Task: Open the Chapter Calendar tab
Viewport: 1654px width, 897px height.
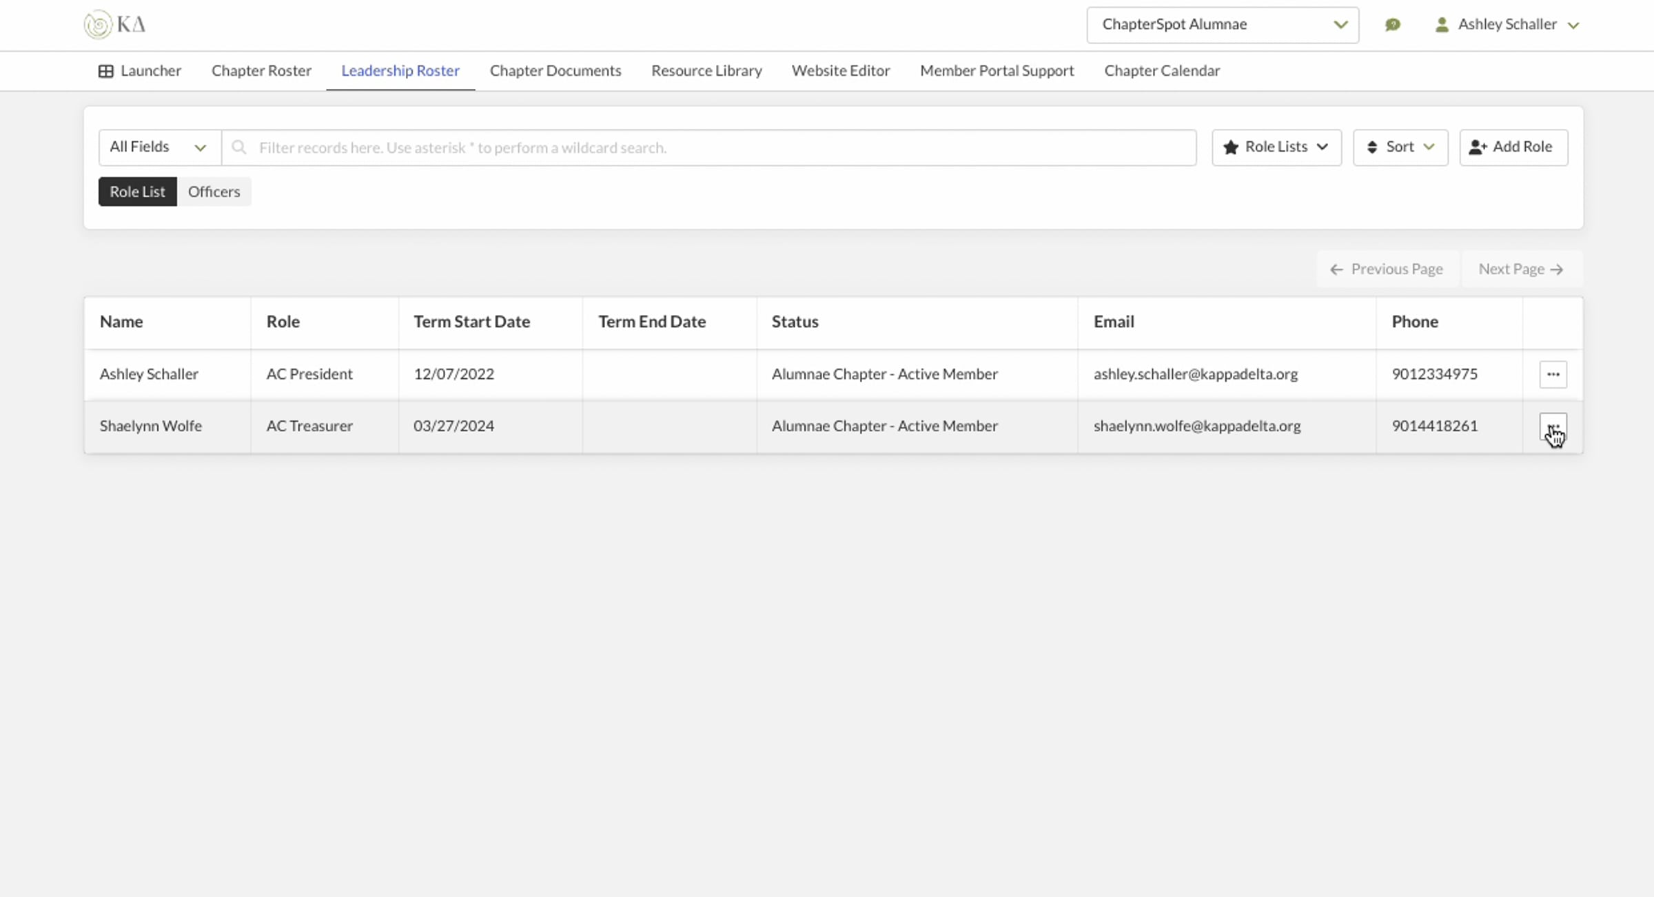Action: tap(1161, 71)
